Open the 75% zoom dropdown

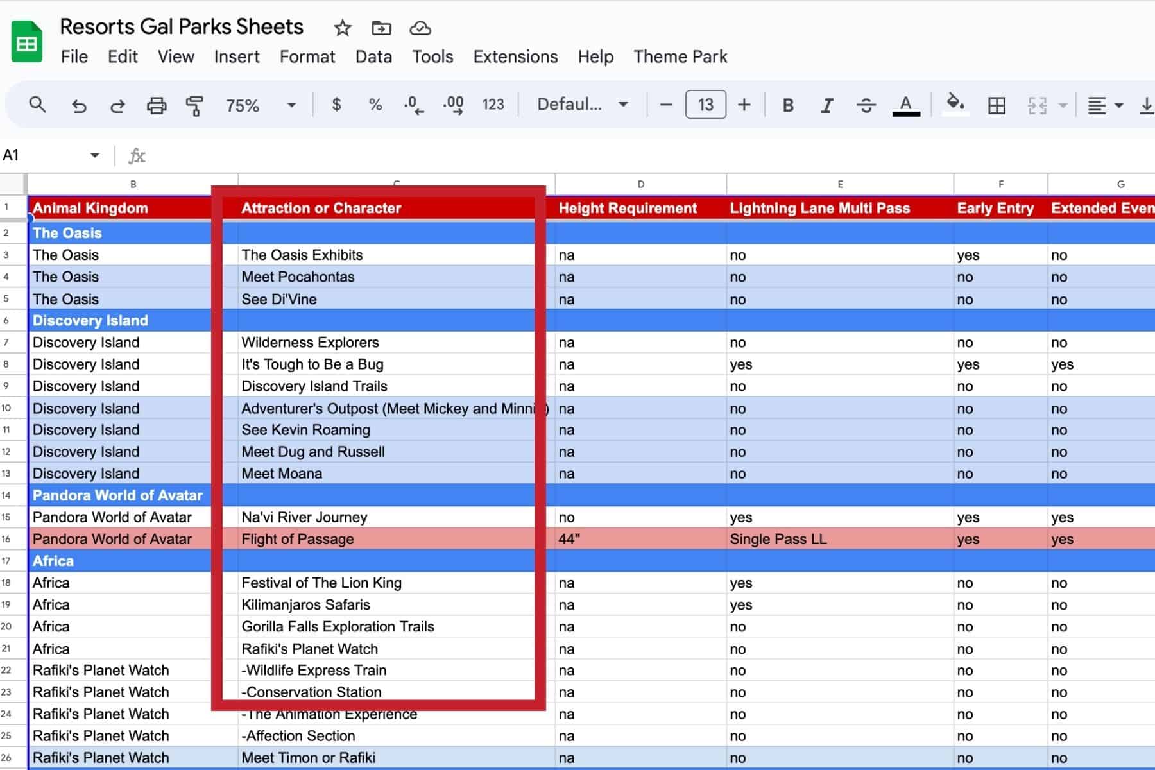261,105
